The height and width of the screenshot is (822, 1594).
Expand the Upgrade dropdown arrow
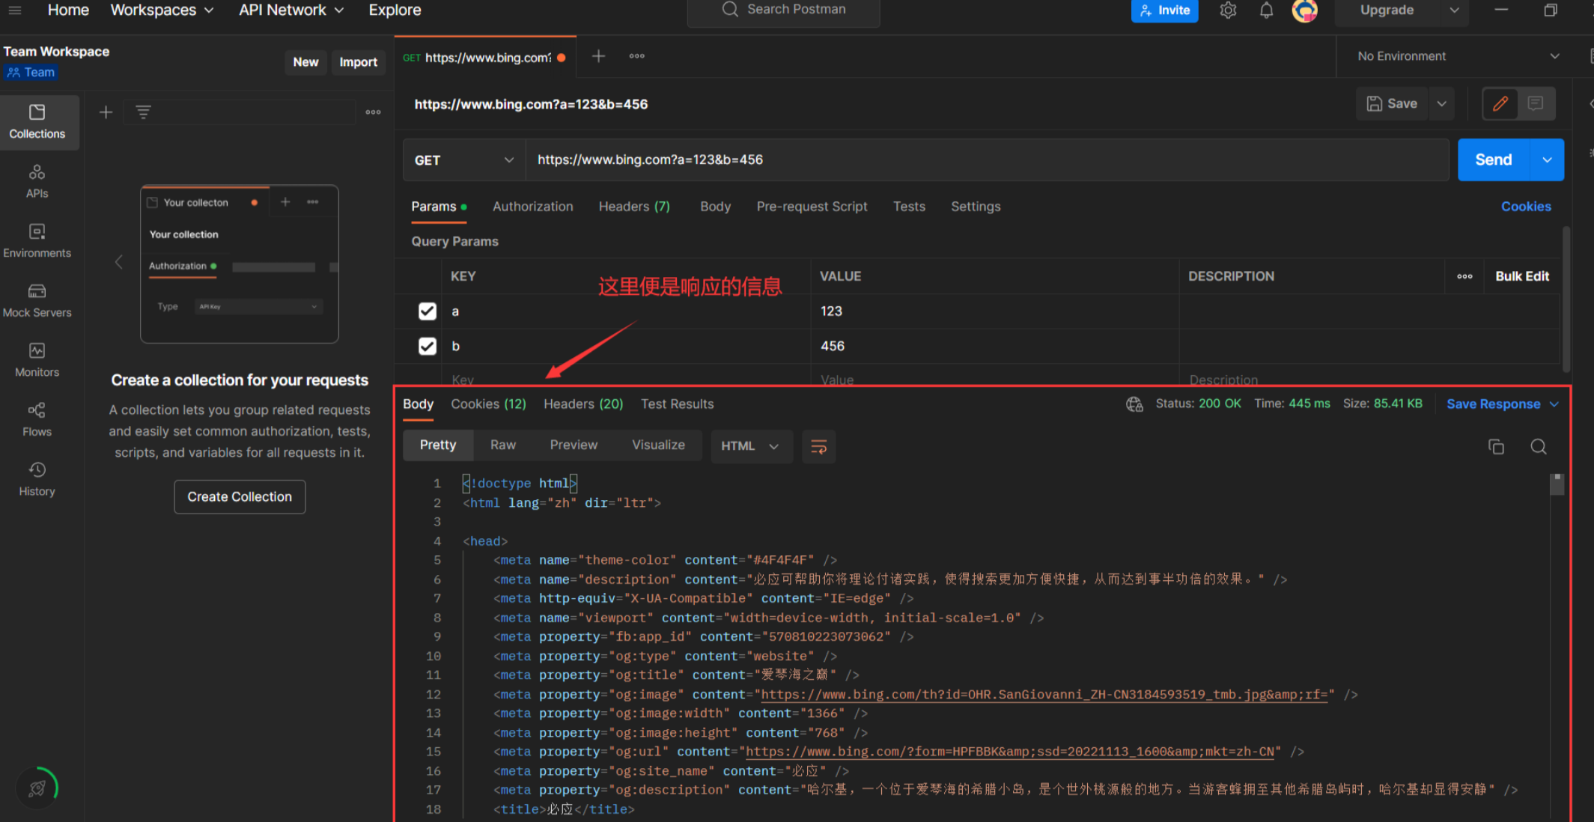click(x=1453, y=10)
